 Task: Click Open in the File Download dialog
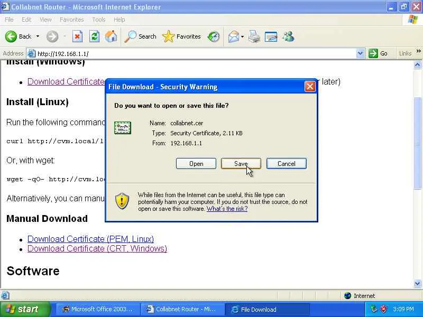click(x=196, y=164)
